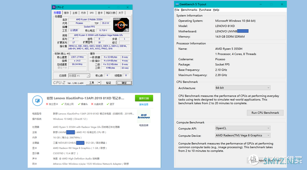Open the Architecture 64-bit dropdown
The image size is (307, 170).
point(242,88)
